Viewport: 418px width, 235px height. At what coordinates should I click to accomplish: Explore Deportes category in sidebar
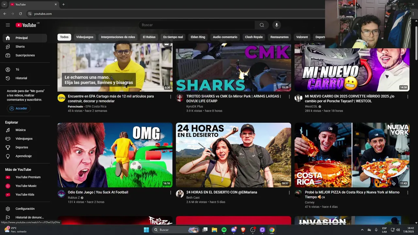tap(25, 148)
